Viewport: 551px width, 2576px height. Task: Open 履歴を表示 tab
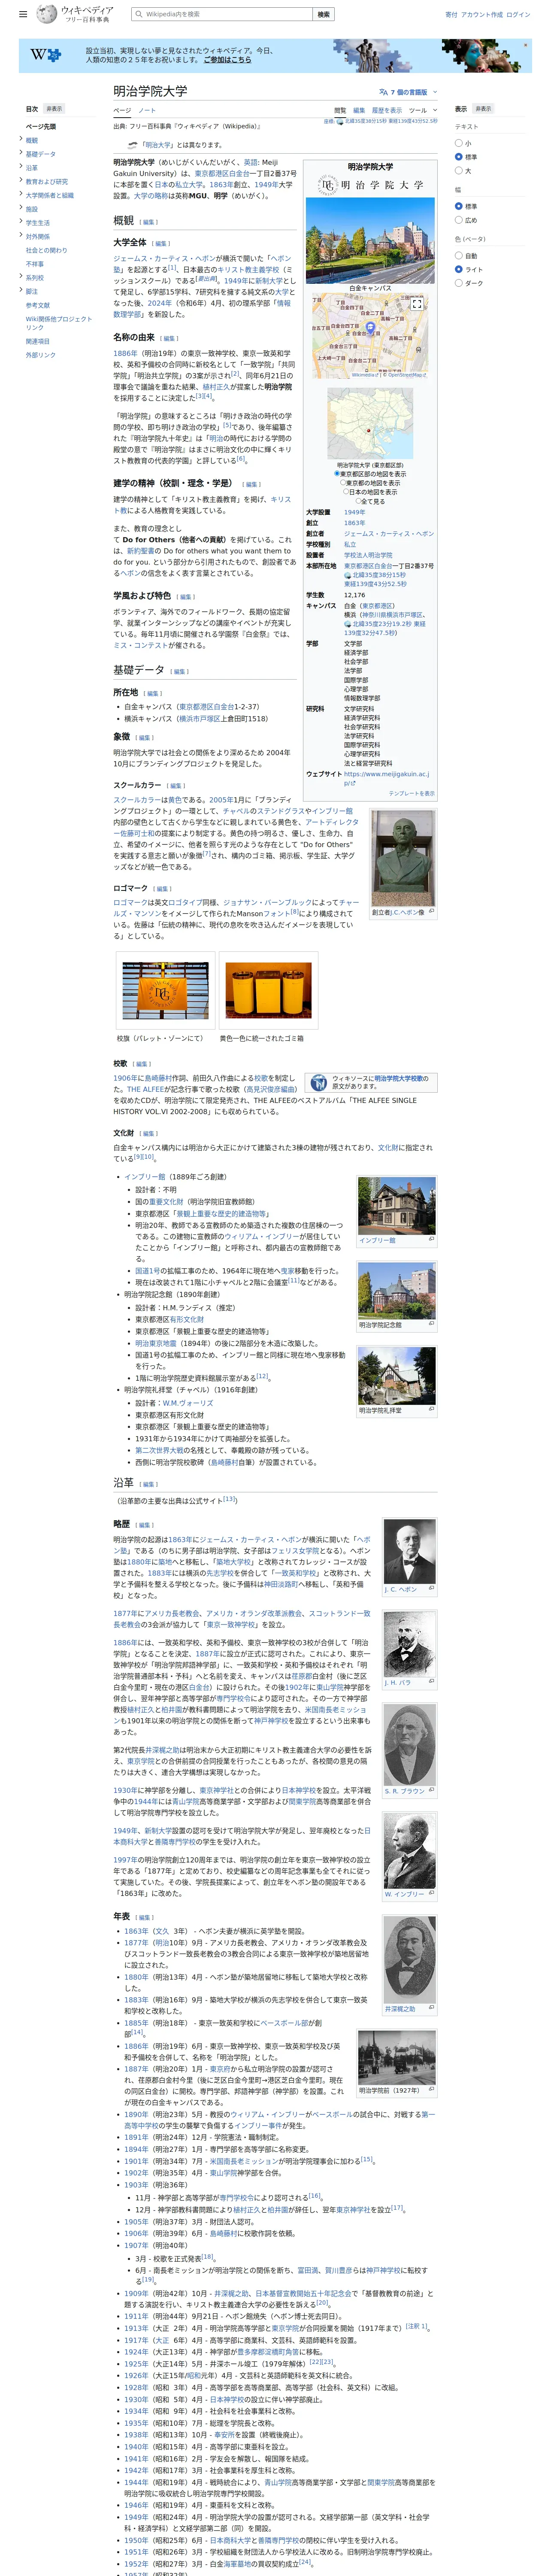(x=387, y=110)
